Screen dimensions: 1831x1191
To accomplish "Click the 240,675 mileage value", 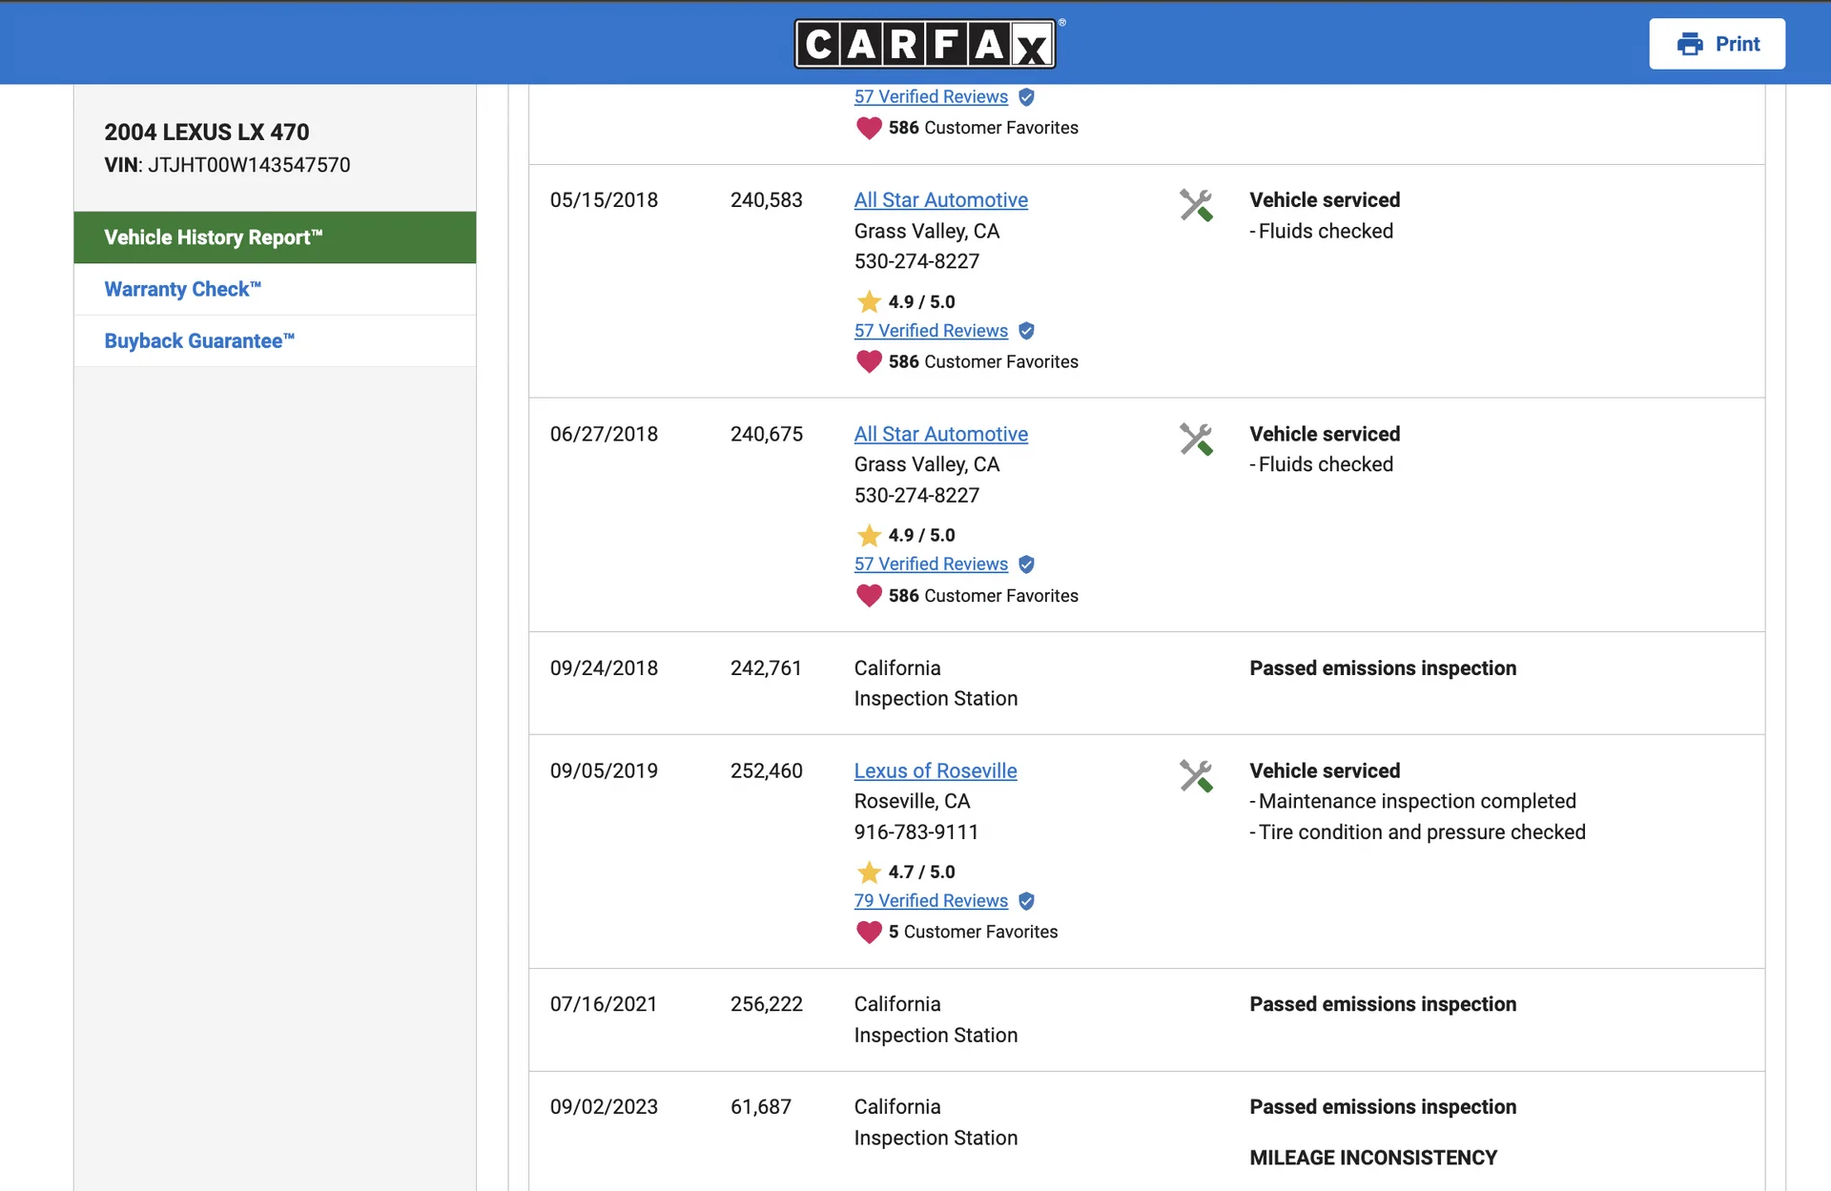I will 767,434.
